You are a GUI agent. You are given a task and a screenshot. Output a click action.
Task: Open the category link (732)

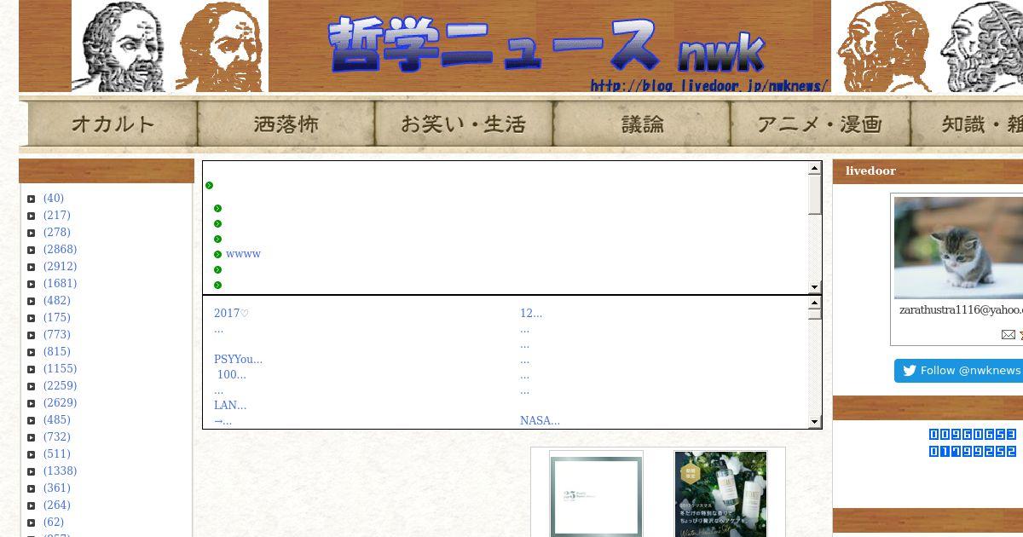pyautogui.click(x=57, y=437)
